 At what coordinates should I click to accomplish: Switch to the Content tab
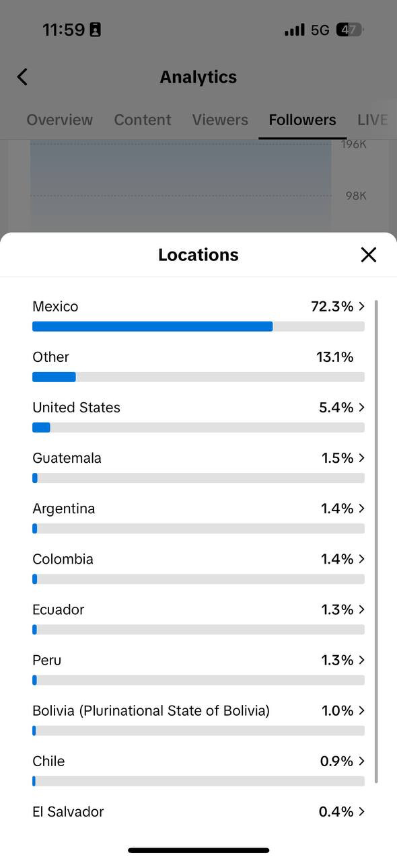coord(143,120)
